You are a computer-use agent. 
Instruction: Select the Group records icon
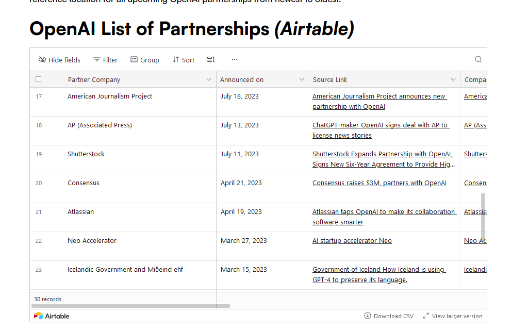[134, 59]
